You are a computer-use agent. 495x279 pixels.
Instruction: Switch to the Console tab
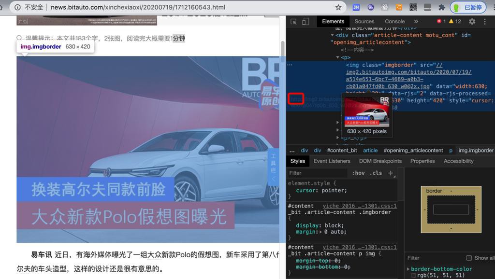pyautogui.click(x=394, y=21)
